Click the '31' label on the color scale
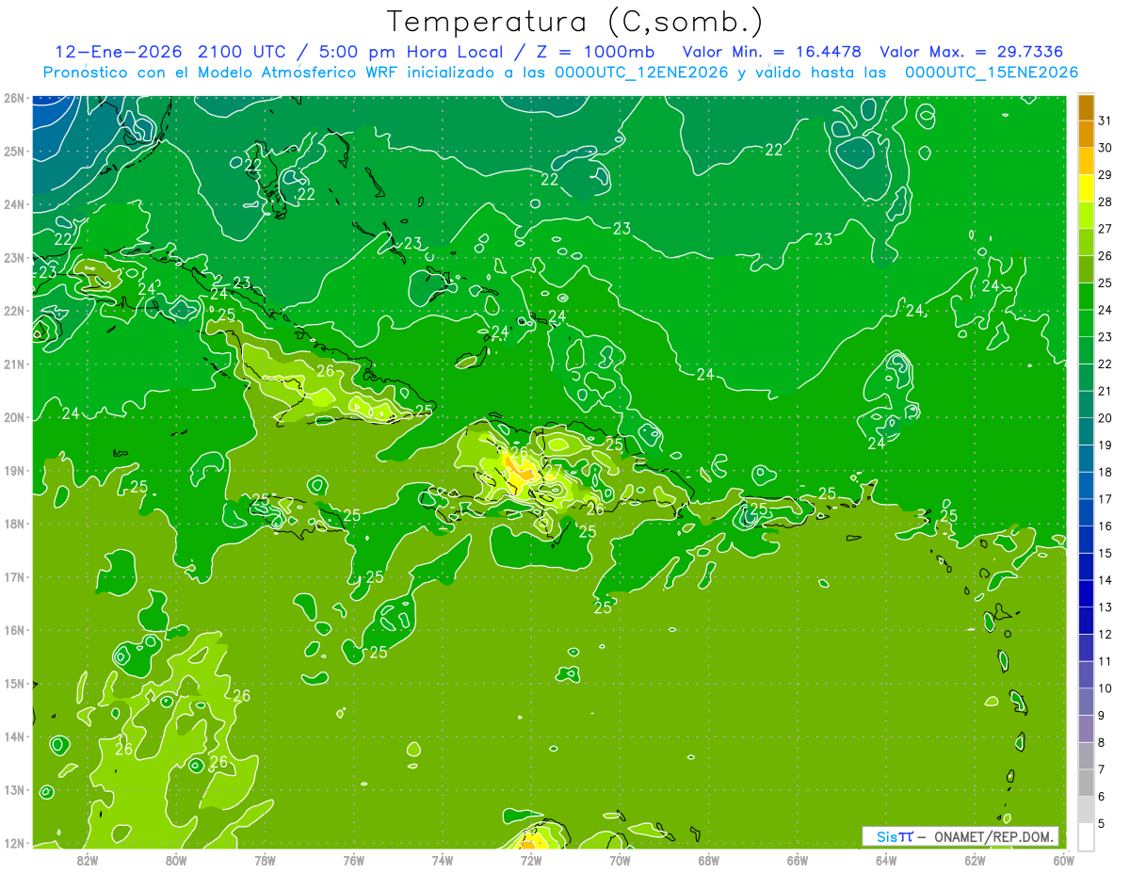The image size is (1130, 873). [x=1106, y=121]
